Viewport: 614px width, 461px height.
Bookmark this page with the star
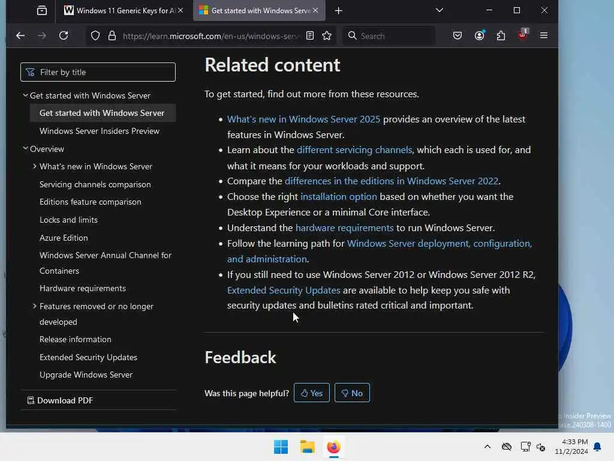tap(327, 35)
